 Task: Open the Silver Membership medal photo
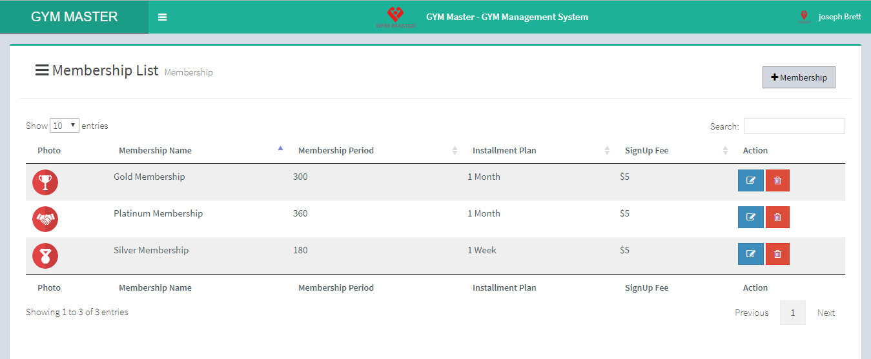pyautogui.click(x=45, y=256)
